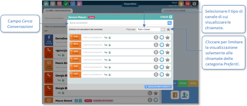
Task: Click the document icon on bottom Mauro Simoni row
Action: (x=150, y=100)
